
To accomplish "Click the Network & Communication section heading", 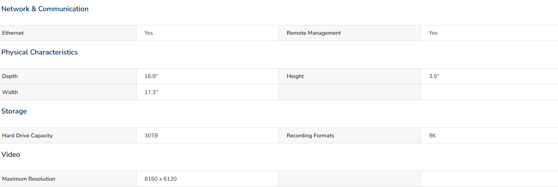I will click(45, 9).
